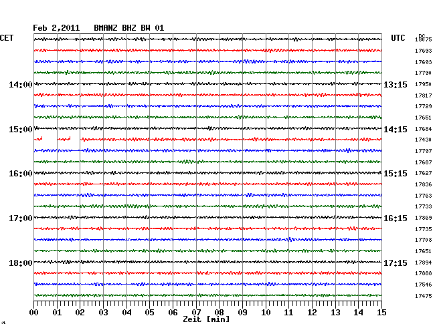Select minute tick label 07
This screenshot has width=435, height=330.
pos(196,313)
